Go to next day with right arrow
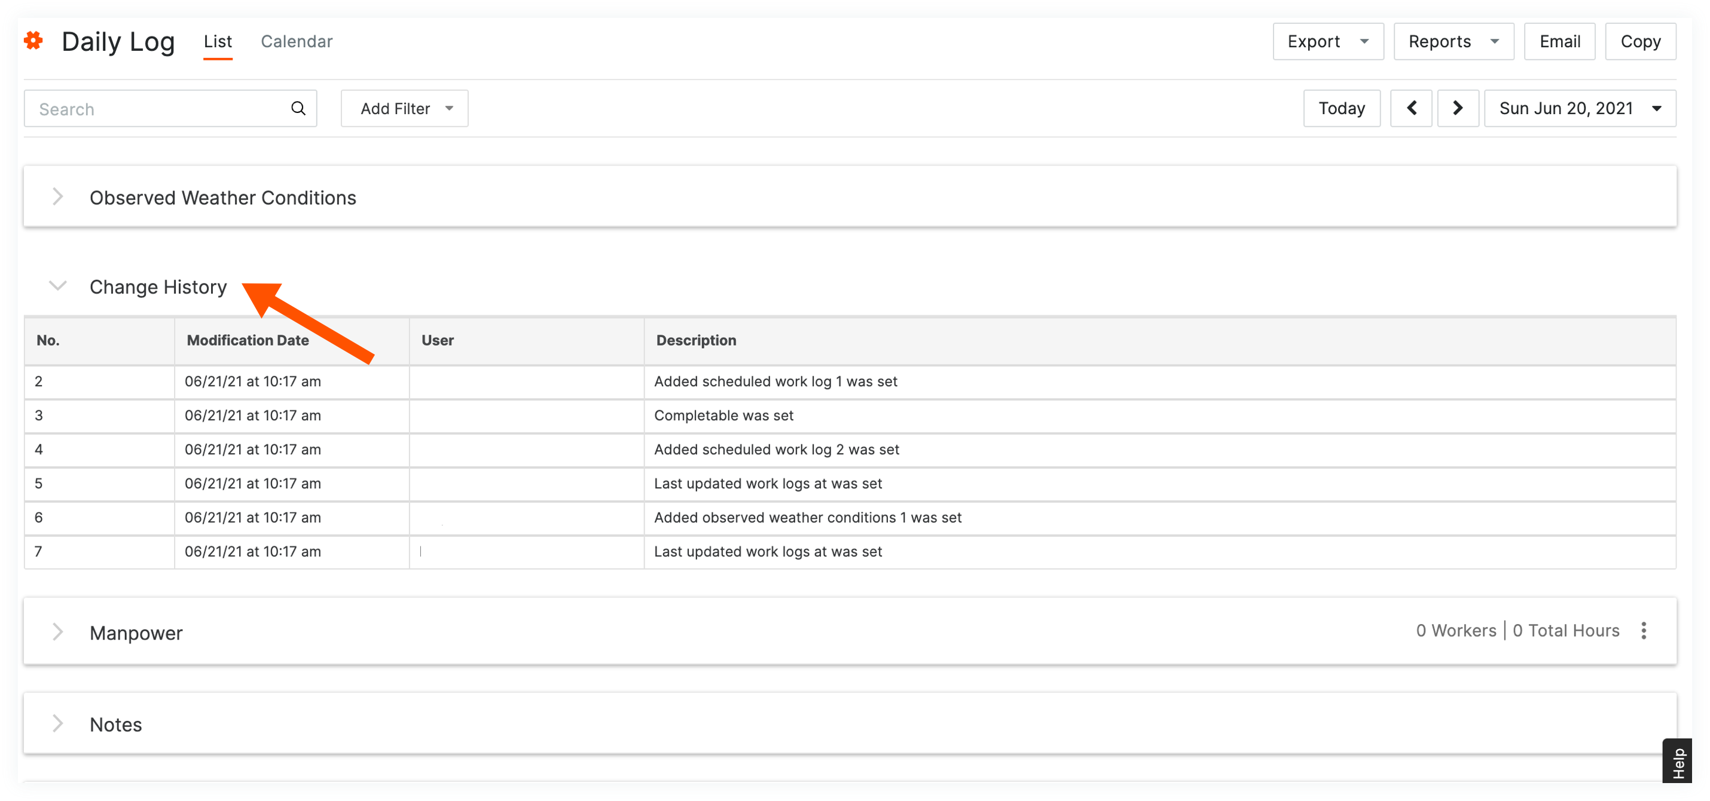1710x801 pixels. pyautogui.click(x=1457, y=108)
